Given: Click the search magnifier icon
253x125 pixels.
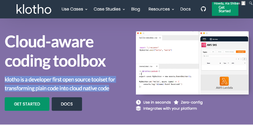Looking at the screenshot, I should [x=251, y=3].
